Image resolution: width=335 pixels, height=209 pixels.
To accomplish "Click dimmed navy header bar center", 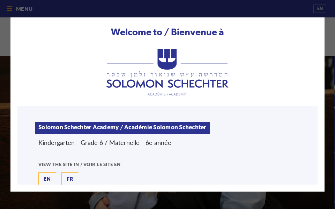I will pos(167,9).
